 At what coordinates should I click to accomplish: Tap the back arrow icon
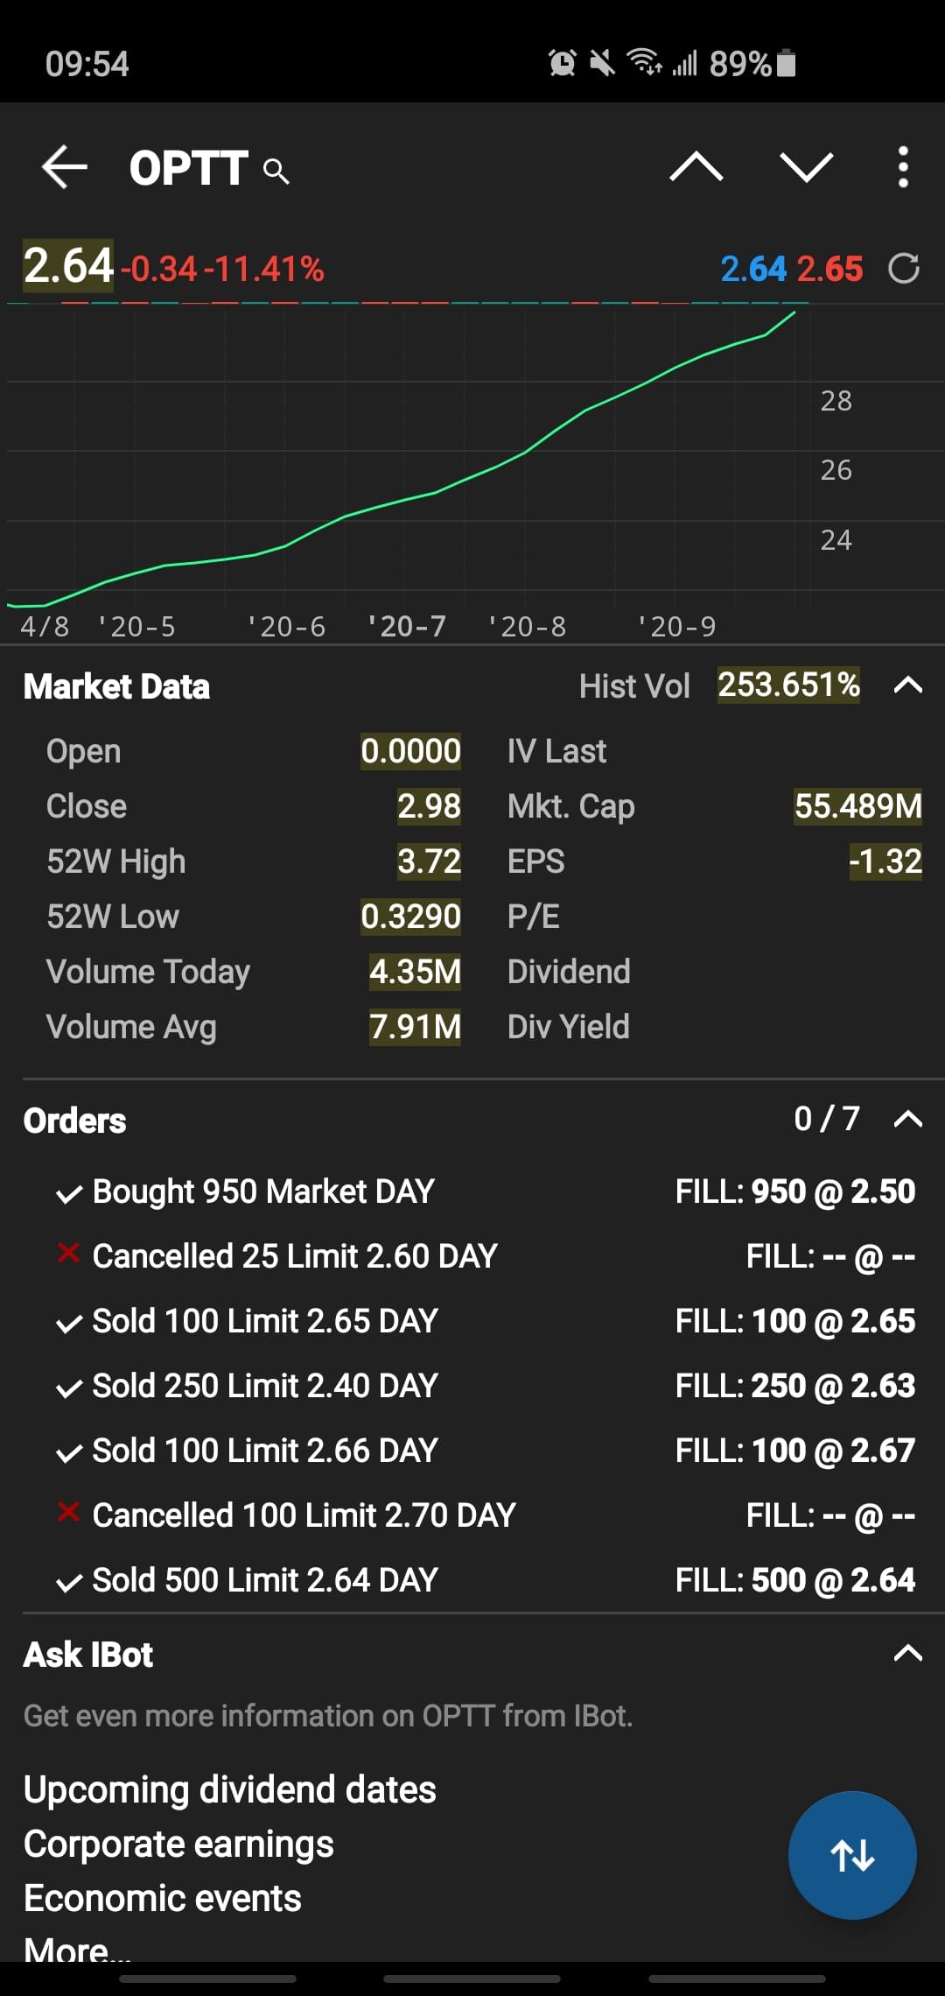(x=65, y=167)
